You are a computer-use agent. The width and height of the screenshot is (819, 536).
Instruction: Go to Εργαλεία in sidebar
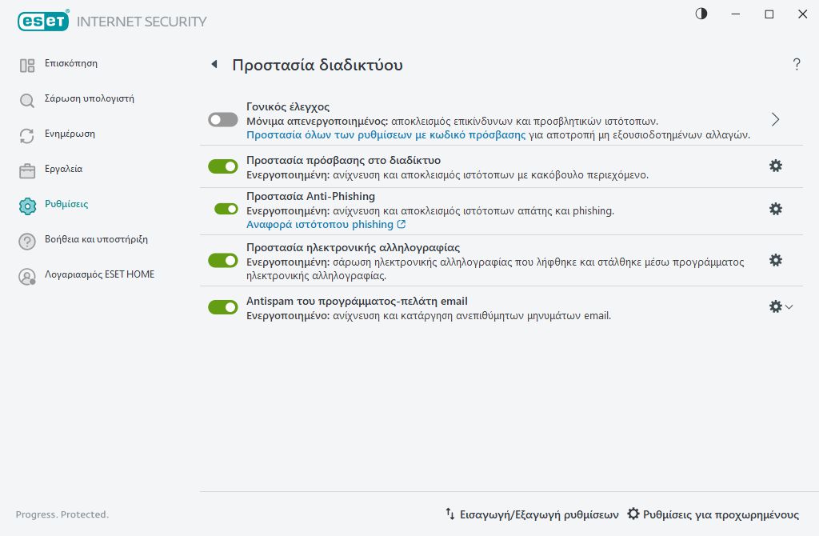(x=63, y=169)
